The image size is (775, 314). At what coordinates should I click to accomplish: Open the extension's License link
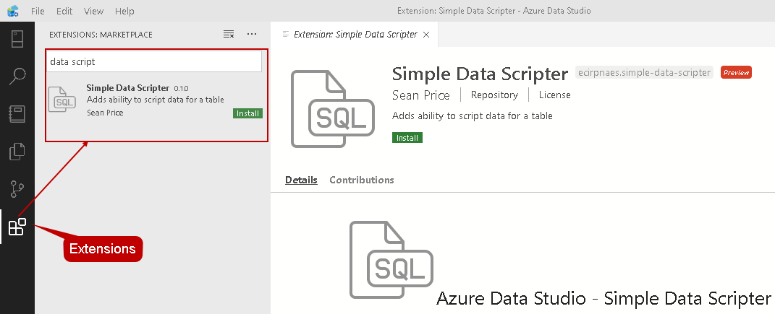(554, 95)
